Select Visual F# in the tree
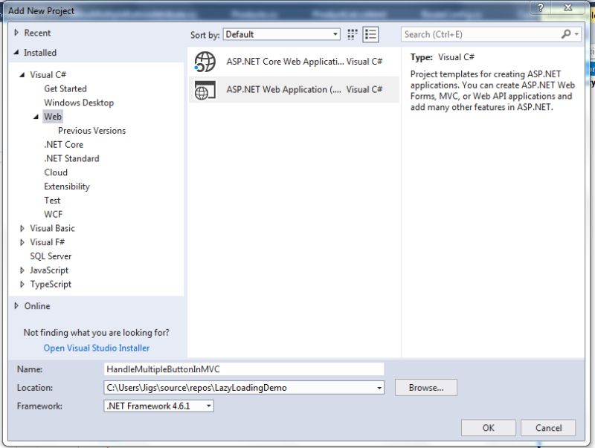595x448 pixels. coord(48,242)
